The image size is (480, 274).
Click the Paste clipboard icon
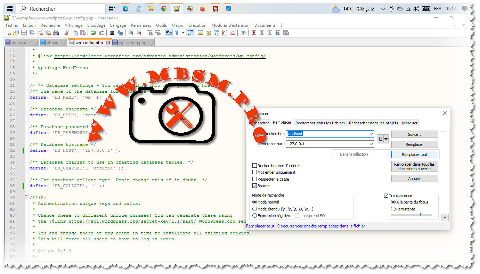pyautogui.click(x=82, y=33)
